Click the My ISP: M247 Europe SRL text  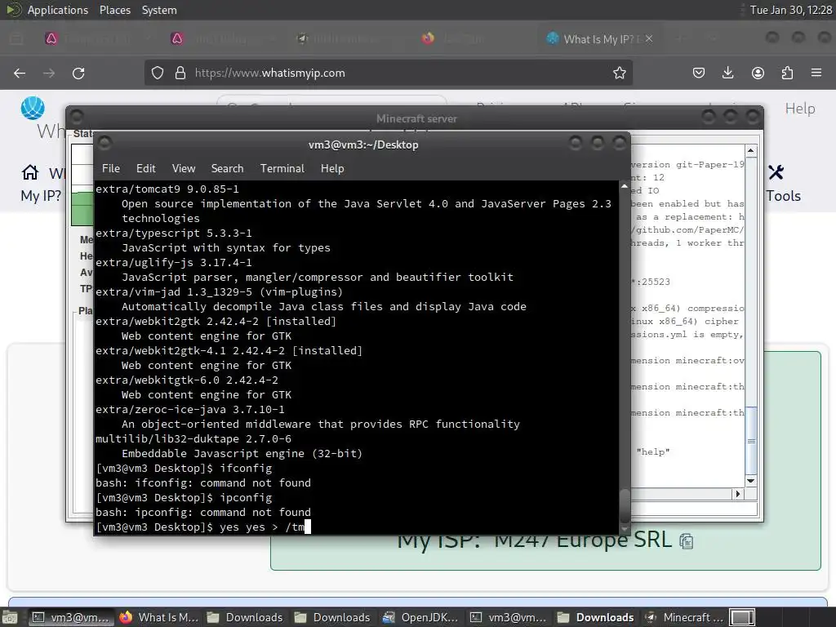point(534,542)
